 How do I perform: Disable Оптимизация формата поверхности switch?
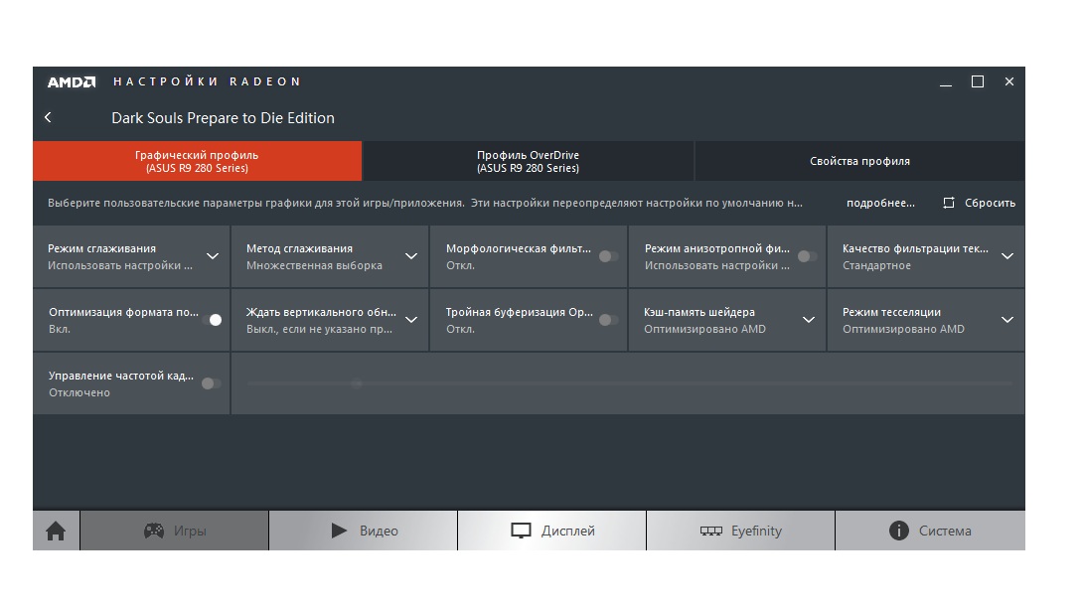pyautogui.click(x=212, y=320)
